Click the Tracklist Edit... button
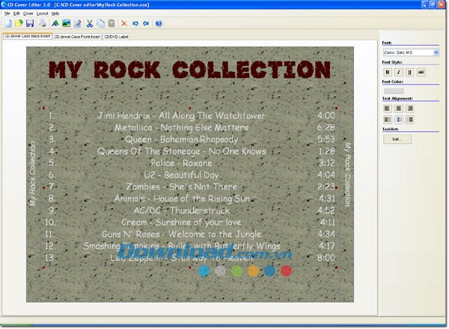Viewport: 449px width, 329px height. click(x=397, y=139)
